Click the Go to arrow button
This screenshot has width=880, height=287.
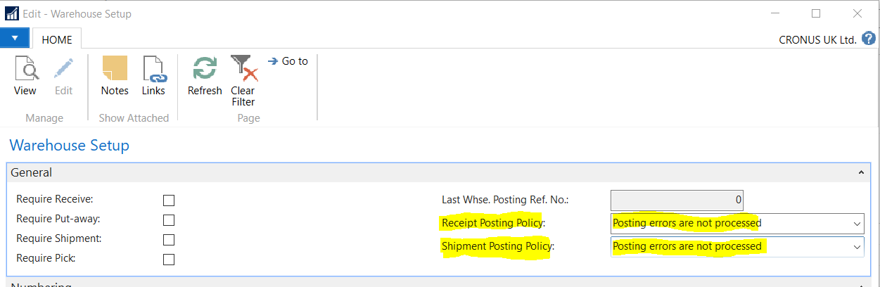(x=288, y=61)
